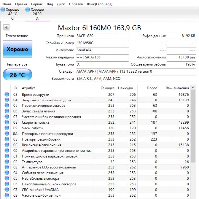Click the Буква тома field D:
This screenshot has height=199, width=199.
point(102,64)
